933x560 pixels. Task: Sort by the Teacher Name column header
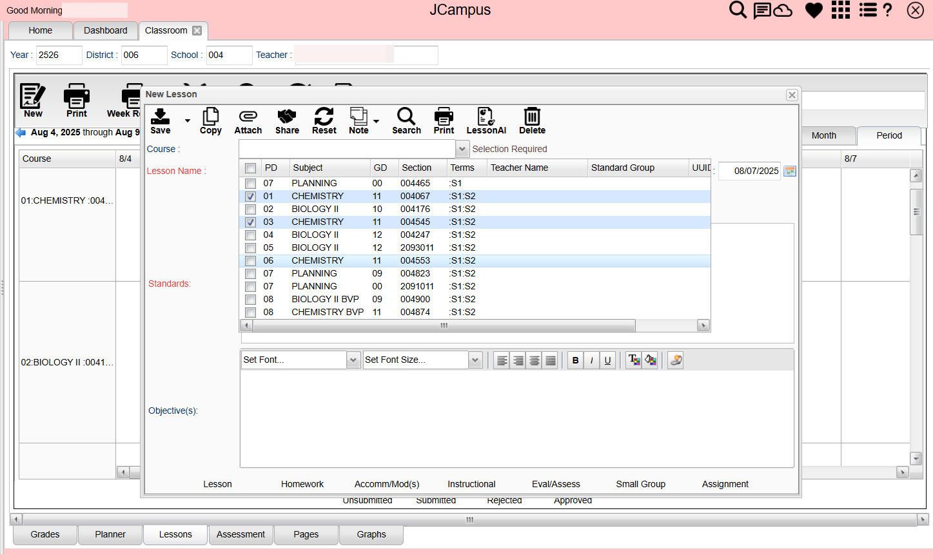click(537, 168)
